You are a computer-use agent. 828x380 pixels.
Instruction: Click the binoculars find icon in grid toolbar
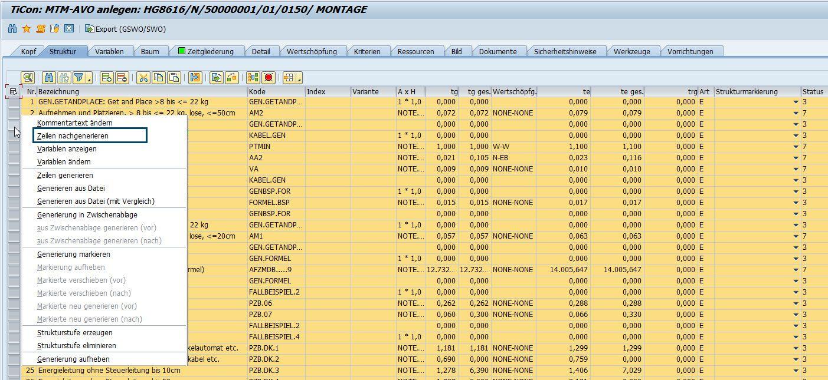(x=50, y=78)
